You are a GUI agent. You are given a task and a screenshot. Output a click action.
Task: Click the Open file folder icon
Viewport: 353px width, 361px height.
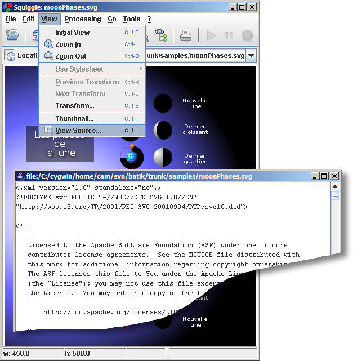[x=12, y=35]
